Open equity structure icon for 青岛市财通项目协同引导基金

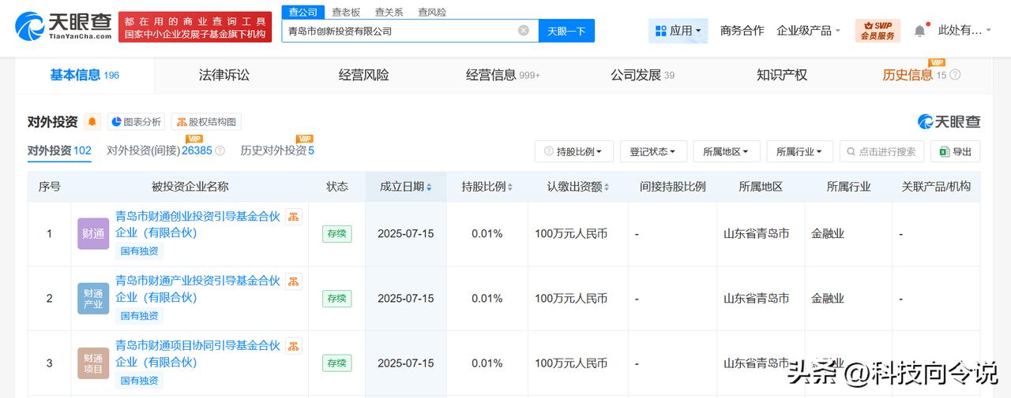pos(293,346)
